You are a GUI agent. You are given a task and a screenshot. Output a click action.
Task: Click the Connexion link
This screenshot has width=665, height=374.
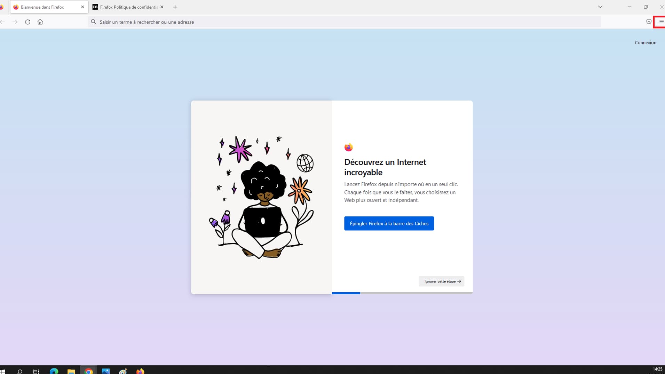[x=646, y=42]
